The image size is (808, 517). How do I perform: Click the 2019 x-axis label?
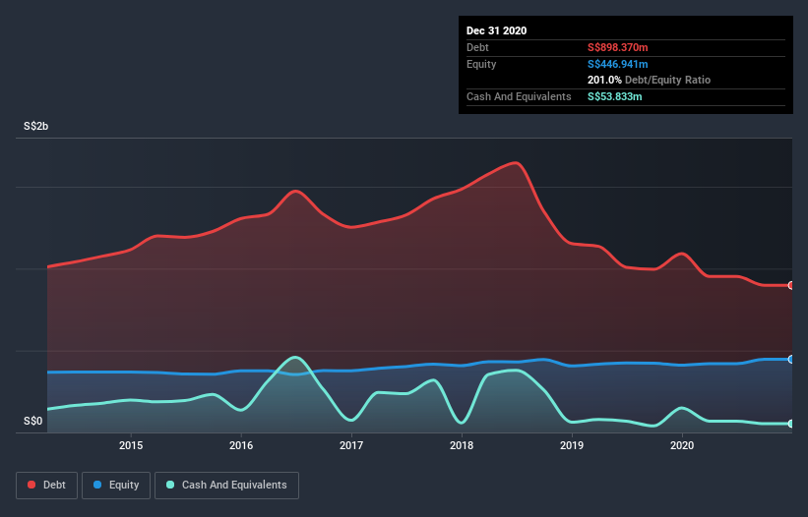[x=572, y=445]
